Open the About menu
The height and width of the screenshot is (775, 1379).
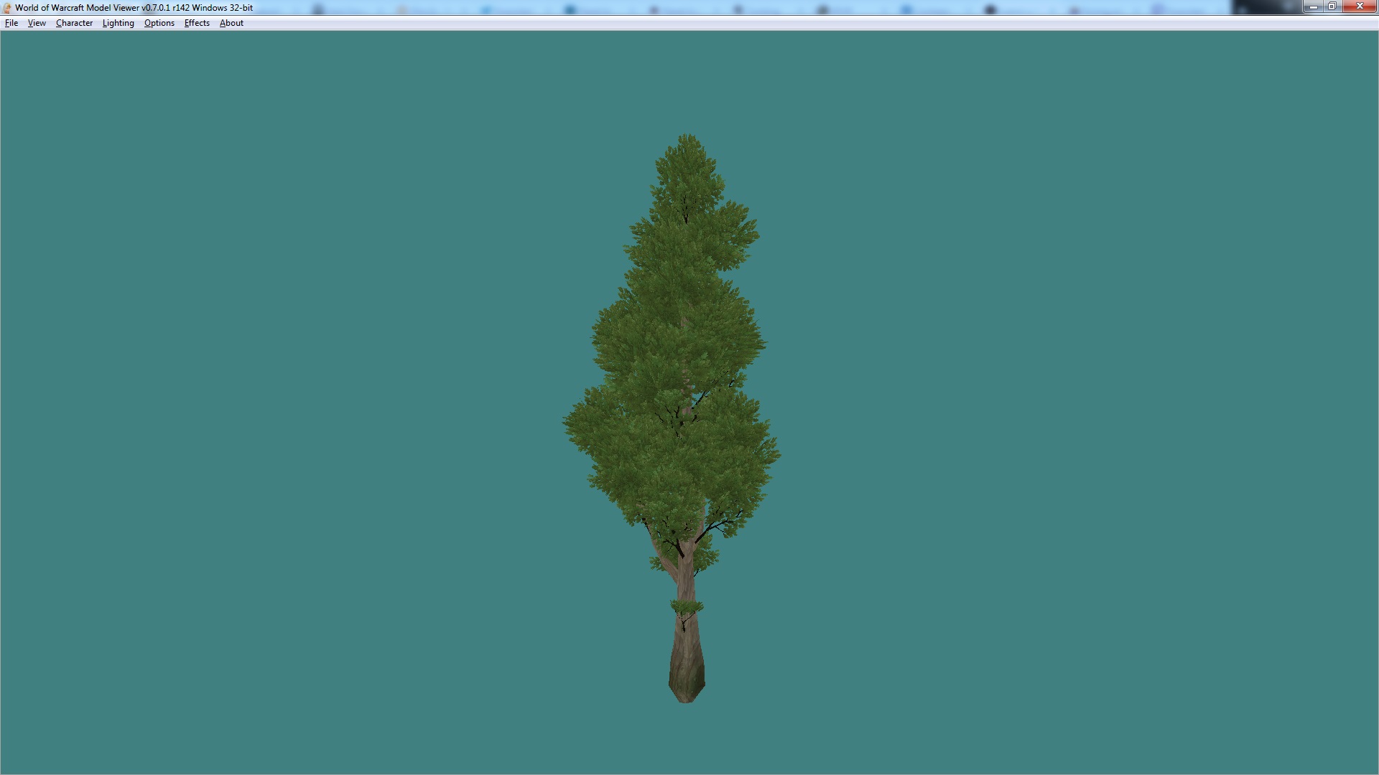point(231,23)
